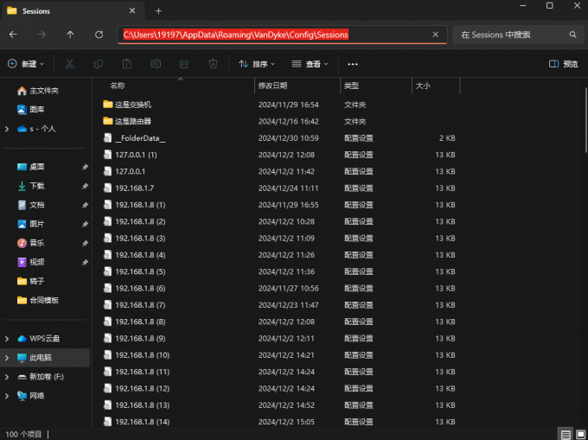Image resolution: width=588 pixels, height=440 pixels.
Task: Expand the 网络 Network node
Action: [x=7, y=396]
